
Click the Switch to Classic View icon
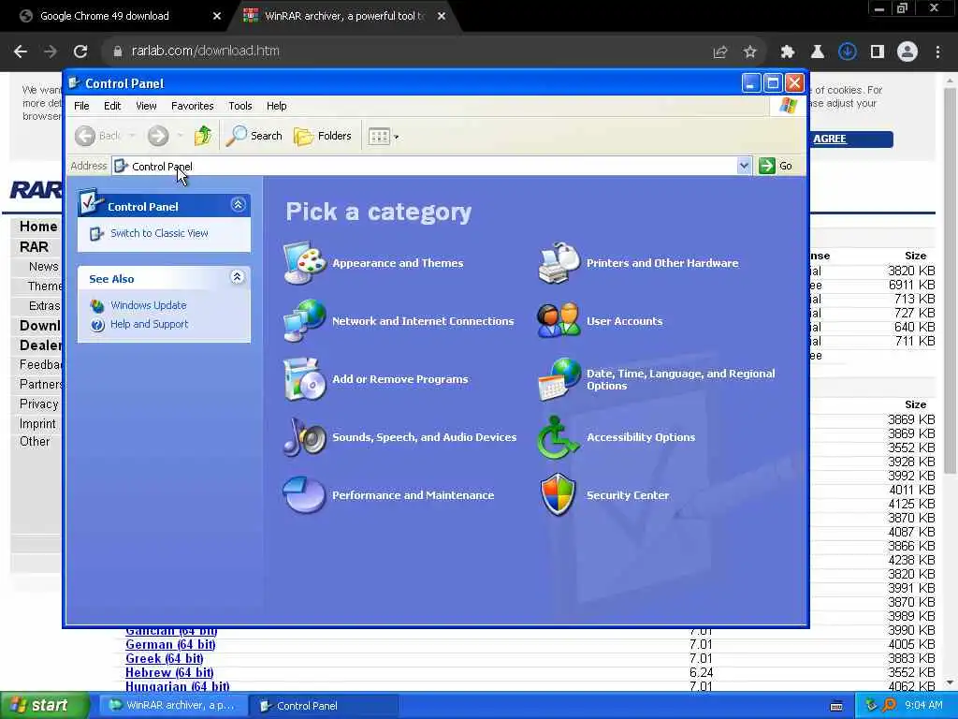coord(96,233)
